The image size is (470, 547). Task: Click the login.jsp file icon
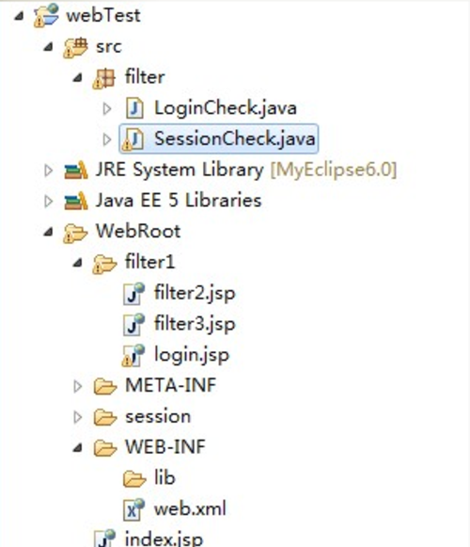[x=133, y=355]
